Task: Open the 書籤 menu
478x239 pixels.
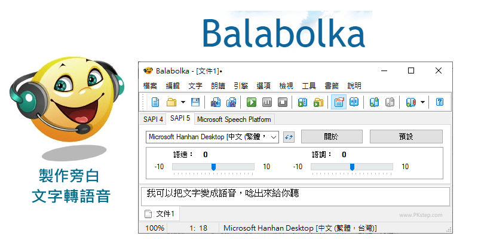Action: tap(332, 86)
